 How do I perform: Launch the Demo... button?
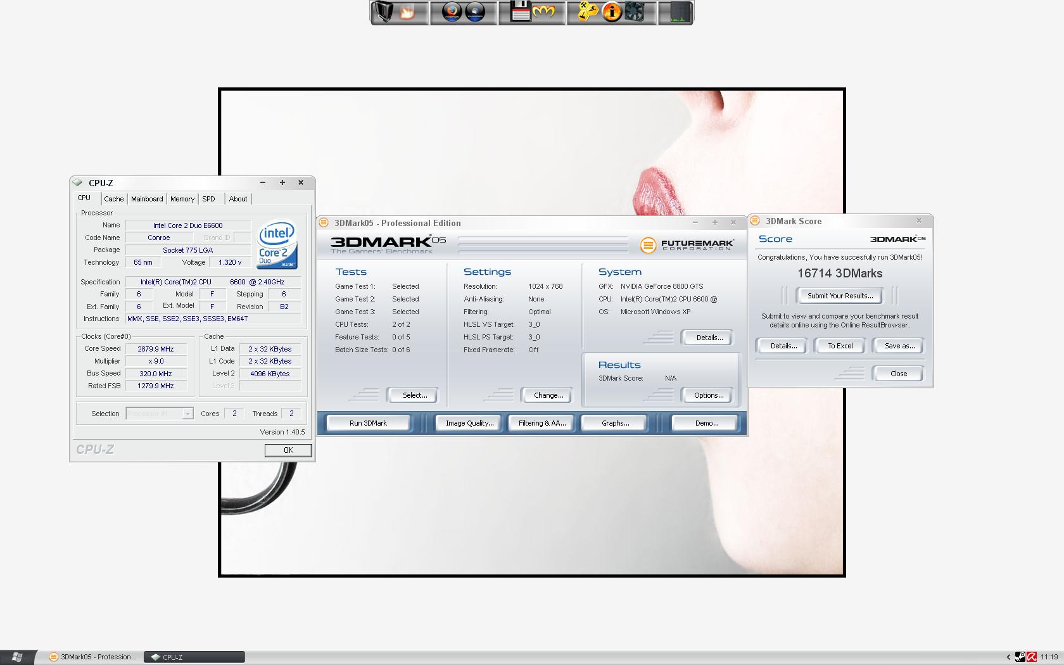tap(706, 423)
